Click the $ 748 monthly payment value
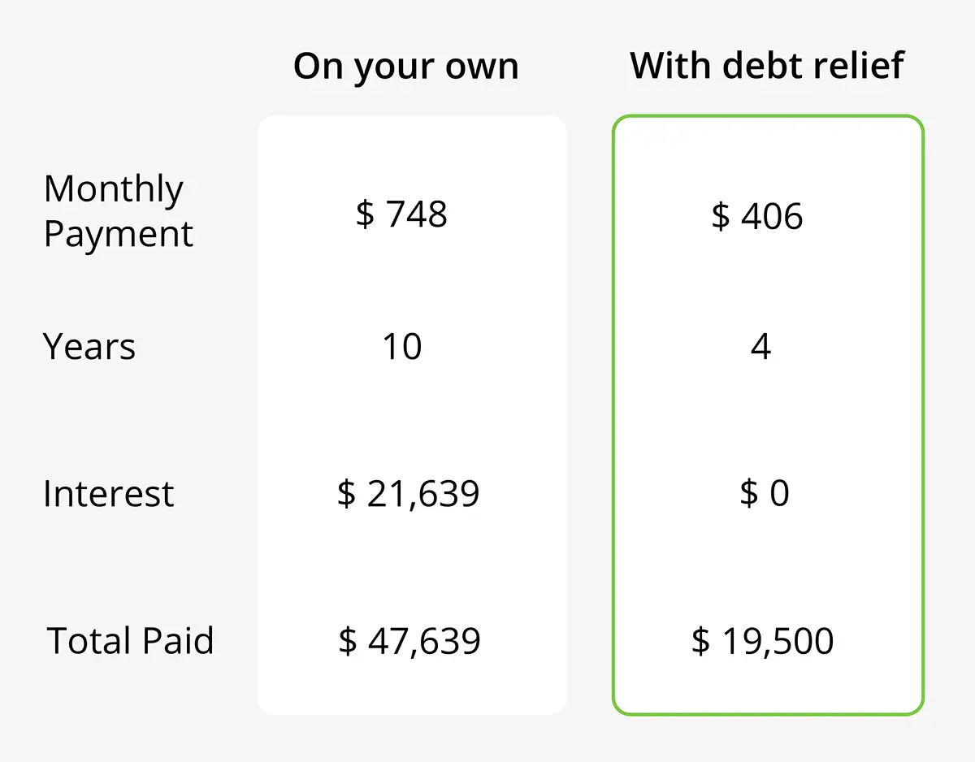Image resolution: width=975 pixels, height=762 pixels. point(401,214)
